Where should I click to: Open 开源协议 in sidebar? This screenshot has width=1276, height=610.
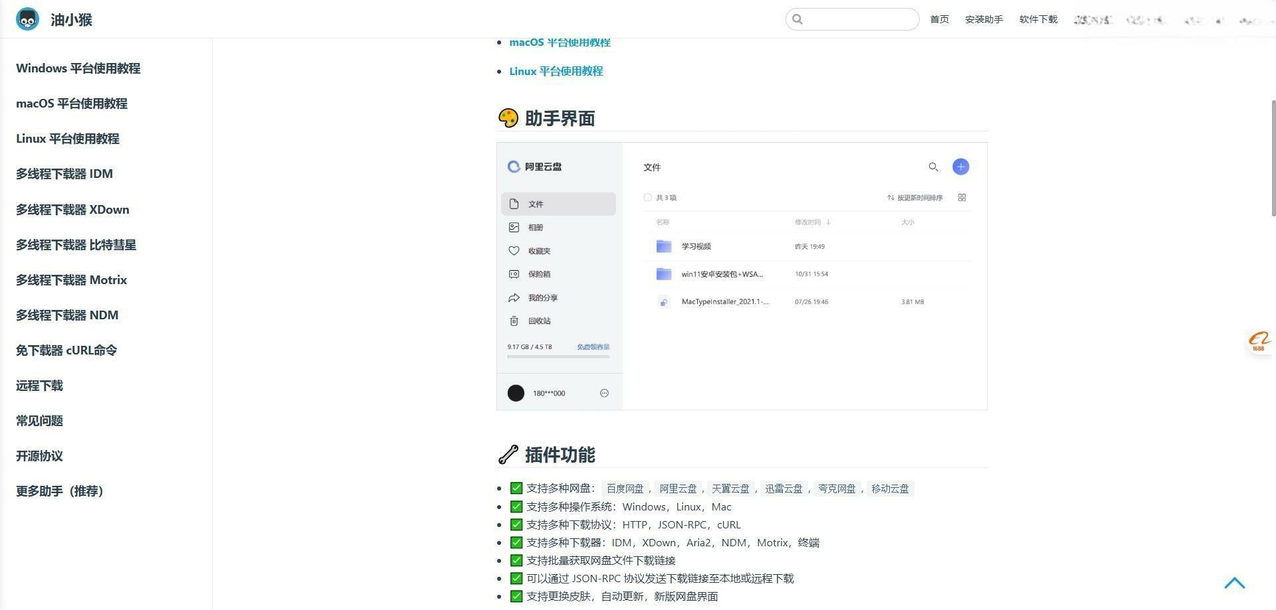(39, 456)
